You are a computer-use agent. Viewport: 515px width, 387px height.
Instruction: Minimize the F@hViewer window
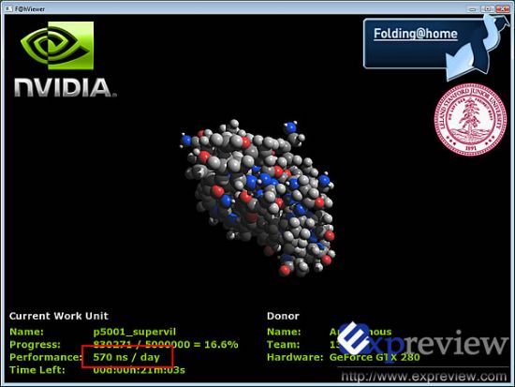click(473, 9)
